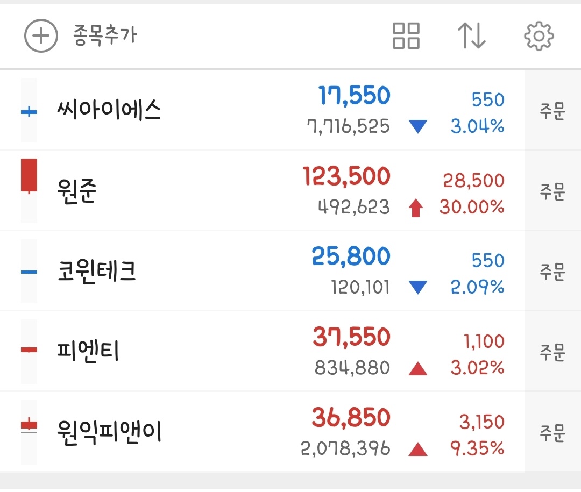Tap 씨아이에스 blue candlestick icon

29,112
